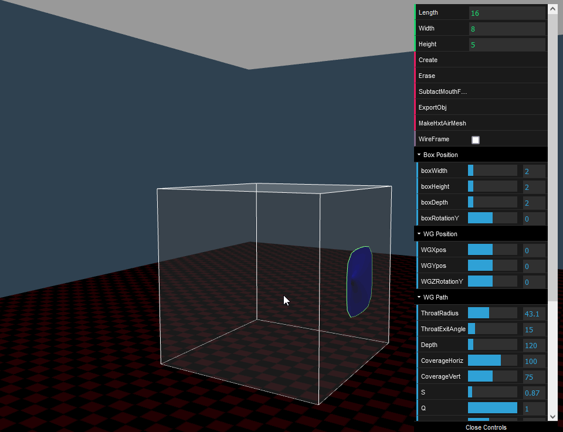Click the controls panel scrollbar thumb
Screen dimensions: 563x432
pos(552,158)
